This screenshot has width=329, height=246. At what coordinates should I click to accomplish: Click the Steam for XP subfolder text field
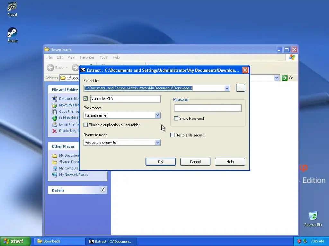(126, 99)
